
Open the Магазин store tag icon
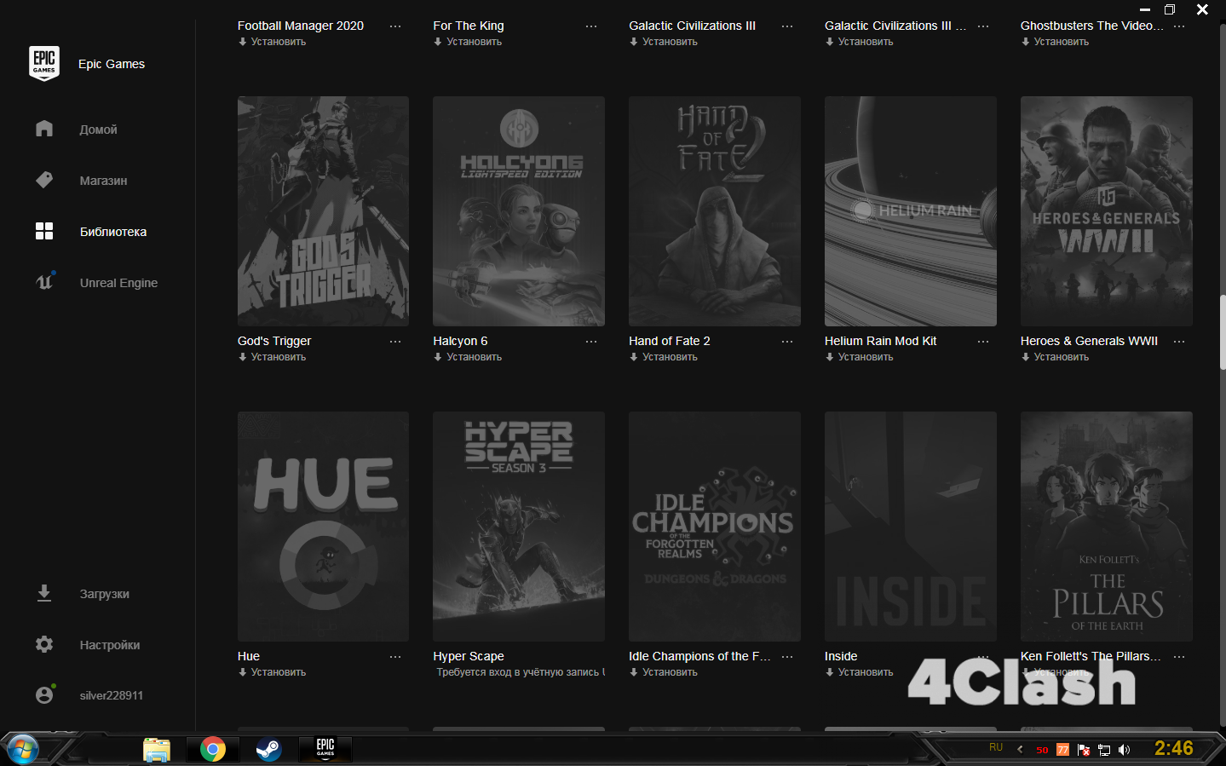tap(44, 180)
